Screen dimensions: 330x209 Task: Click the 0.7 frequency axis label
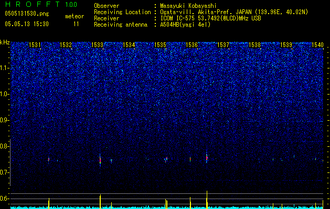click(x=5, y=172)
